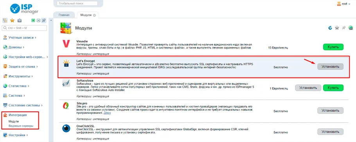This screenshot has height=142, width=356.
Task: Click the Softaculous logo
Action: (66, 83)
